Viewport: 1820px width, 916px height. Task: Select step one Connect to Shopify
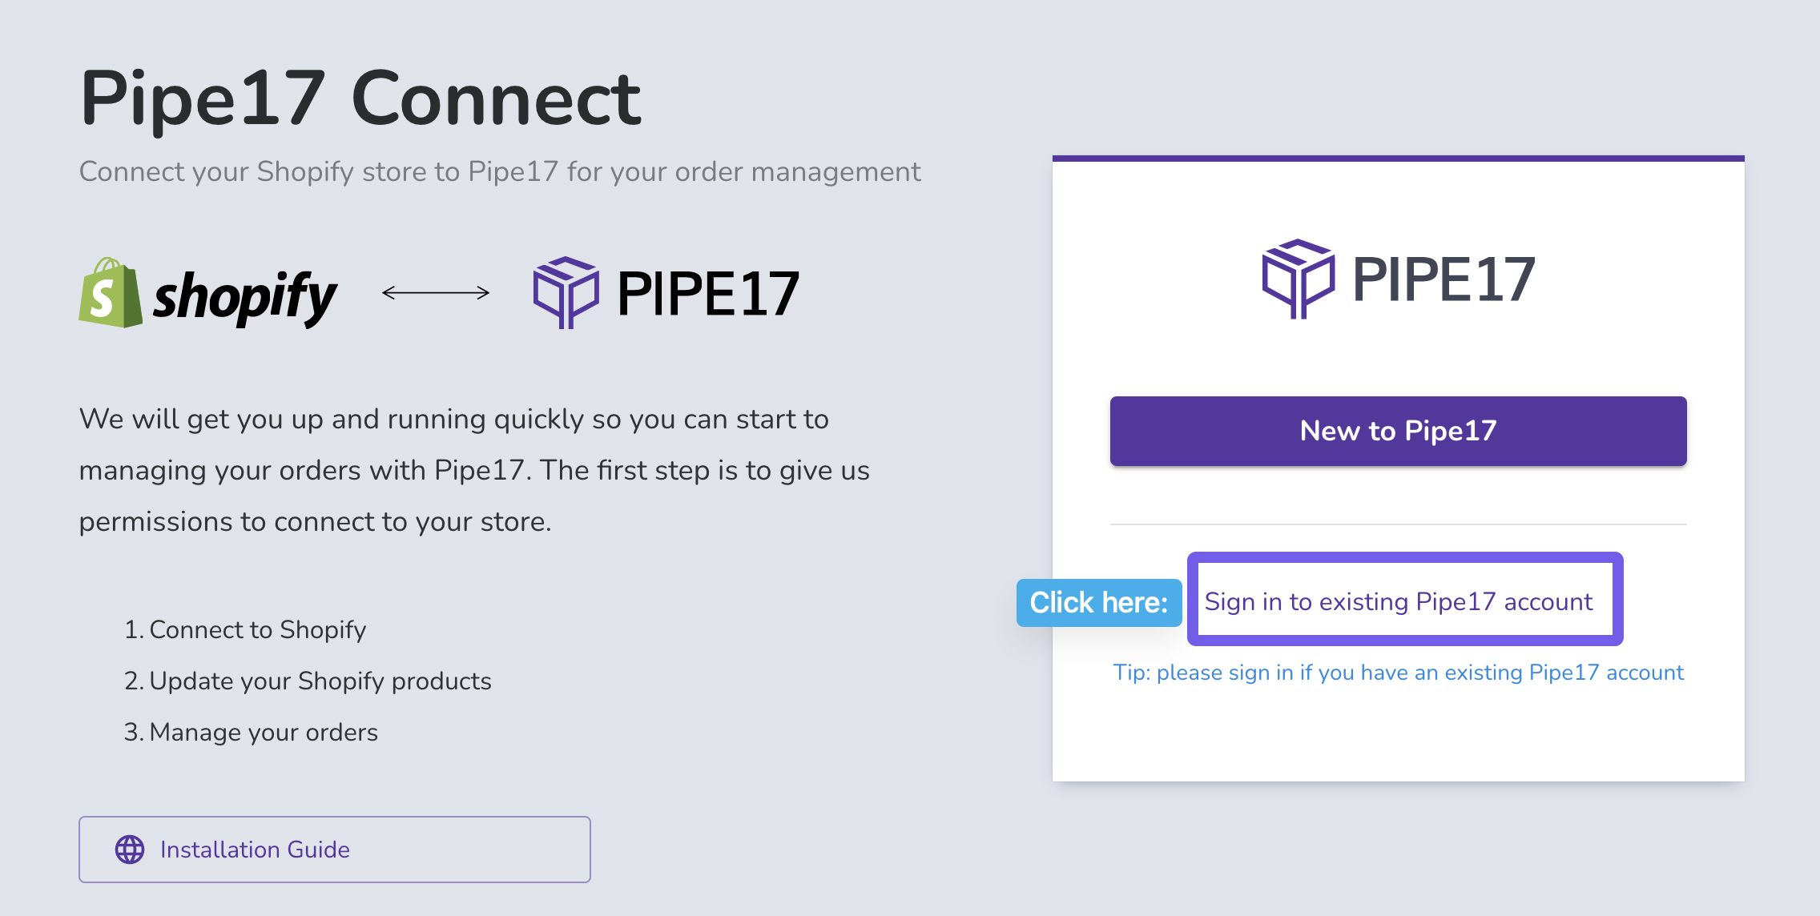245,630
